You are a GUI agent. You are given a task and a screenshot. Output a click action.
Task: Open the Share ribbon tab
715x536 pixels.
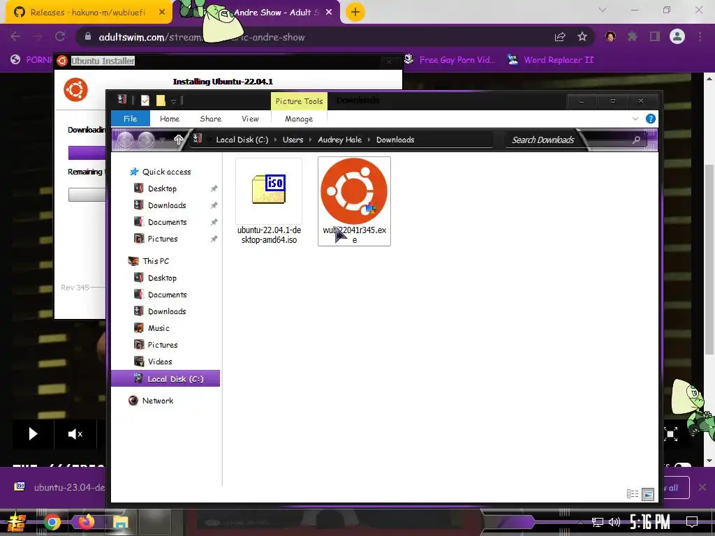(210, 119)
